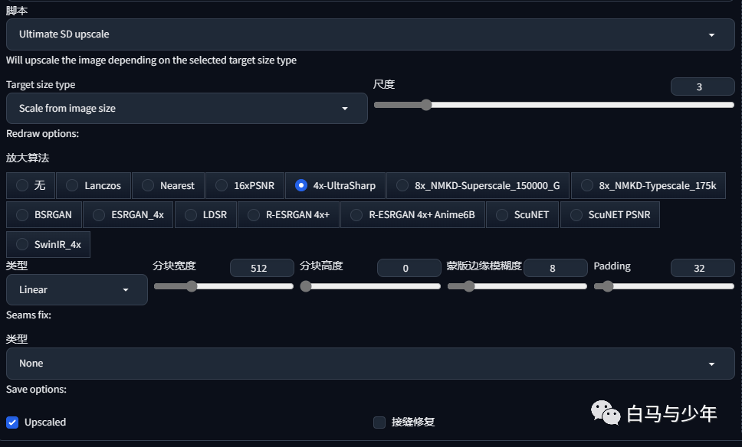Open the Ultimate SD upscale script dropdown
The width and height of the screenshot is (742, 447).
click(x=370, y=34)
